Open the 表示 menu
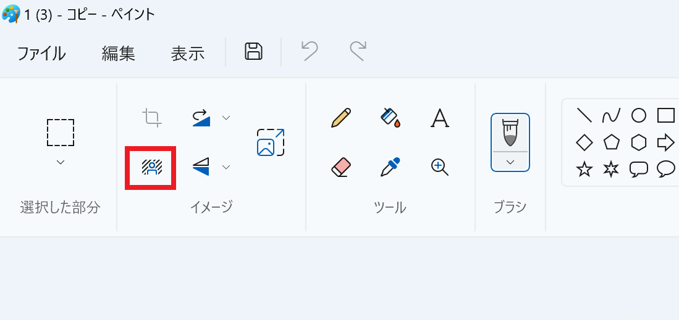 (x=187, y=53)
